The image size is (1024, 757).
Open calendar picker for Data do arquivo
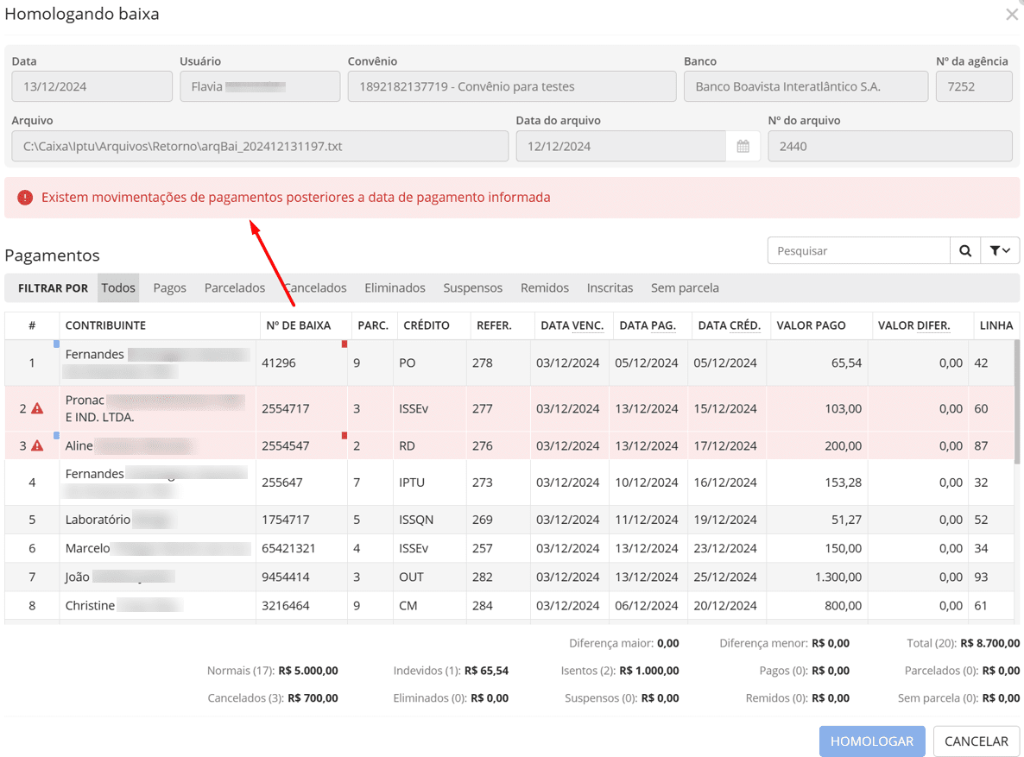click(x=743, y=147)
